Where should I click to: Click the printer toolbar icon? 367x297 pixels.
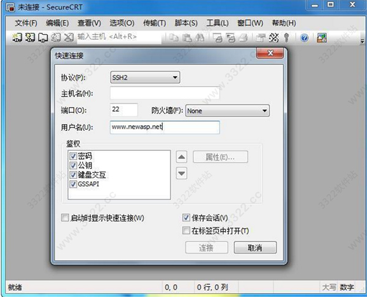pos(243,38)
